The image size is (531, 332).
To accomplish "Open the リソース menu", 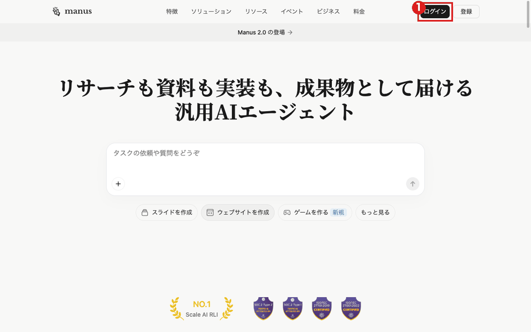I will (256, 12).
